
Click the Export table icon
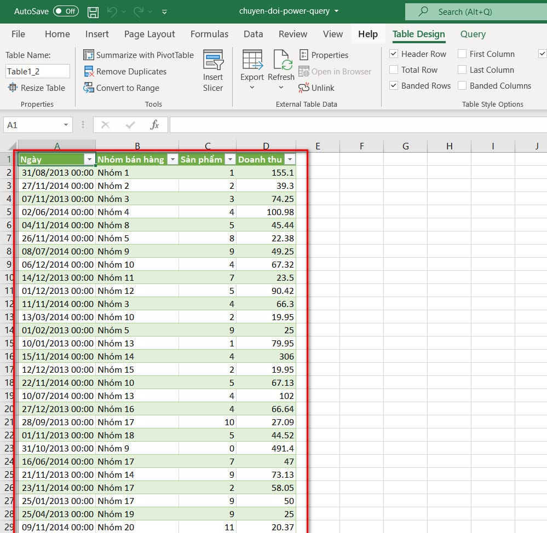[x=252, y=60]
